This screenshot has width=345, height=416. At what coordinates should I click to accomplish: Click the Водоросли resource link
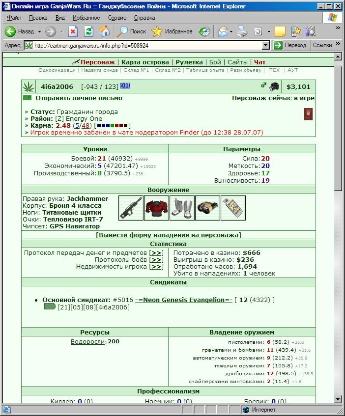tap(88, 342)
